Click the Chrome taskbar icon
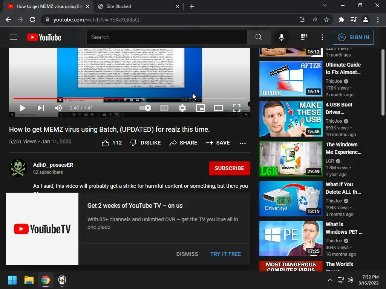386x289 pixels. click(x=46, y=280)
